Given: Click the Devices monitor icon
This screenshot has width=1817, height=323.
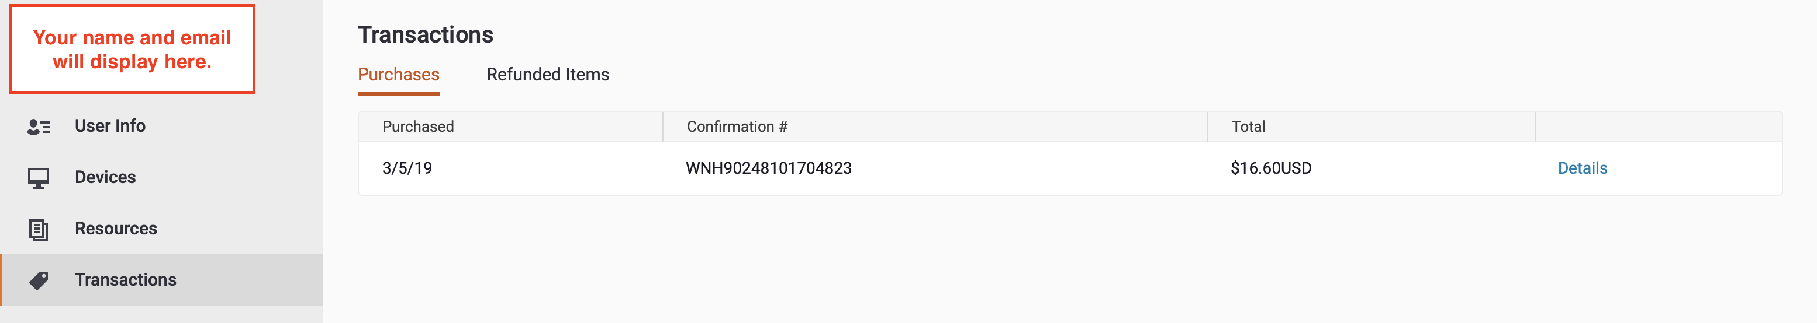Looking at the screenshot, I should point(39,178).
